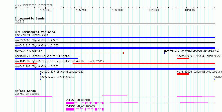Click the 135310k ruler tick label
Image resolution: width=222 pixels, height=112 pixels.
click(154, 10)
